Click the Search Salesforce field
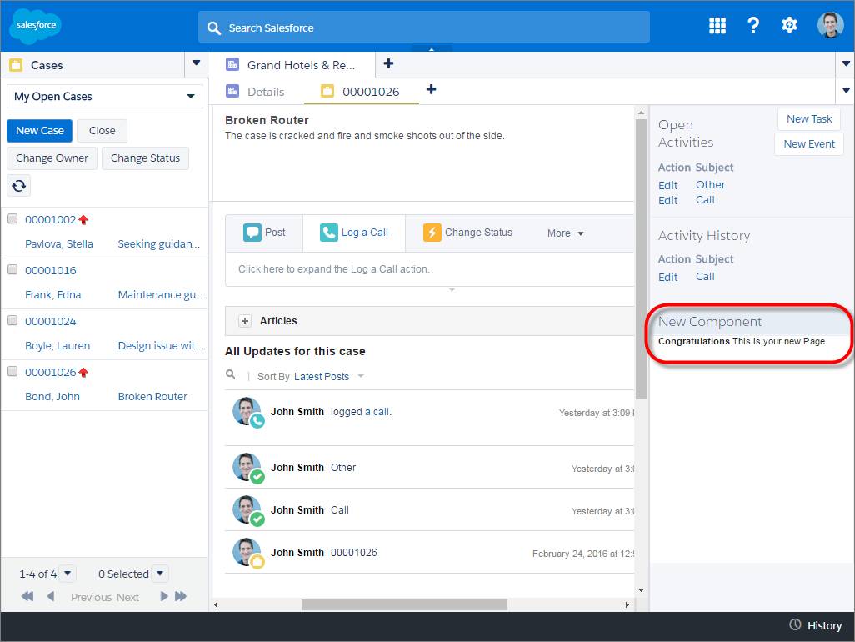 [423, 28]
